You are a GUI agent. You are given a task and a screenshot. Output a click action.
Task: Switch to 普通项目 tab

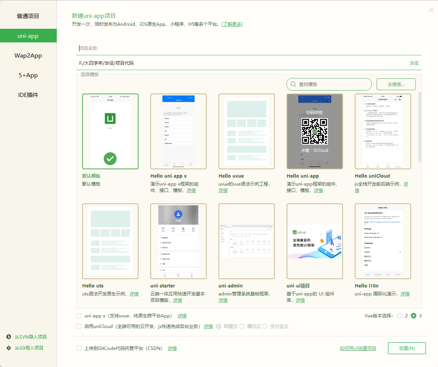[28, 16]
